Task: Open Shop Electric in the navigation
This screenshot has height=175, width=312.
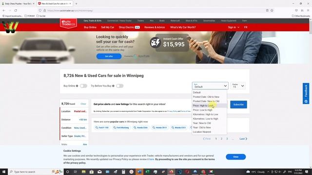Action: [x=129, y=27]
